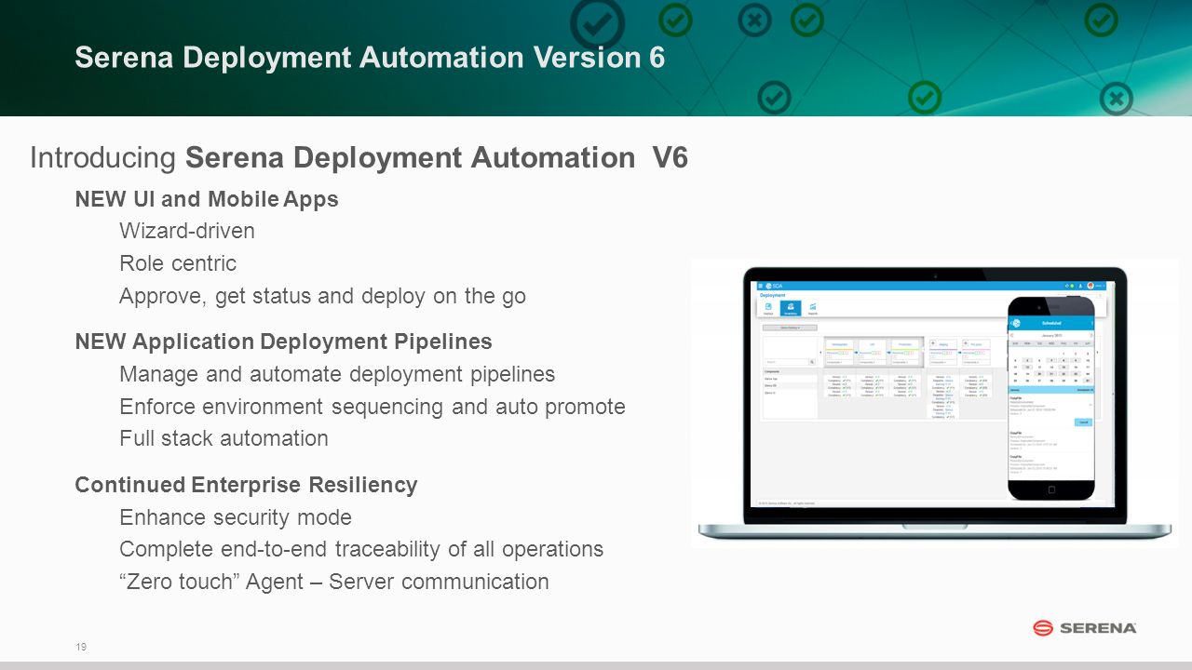The image size is (1192, 670).
Task: Click the title Serena Deployment Automation Version 6
Action: tap(370, 58)
